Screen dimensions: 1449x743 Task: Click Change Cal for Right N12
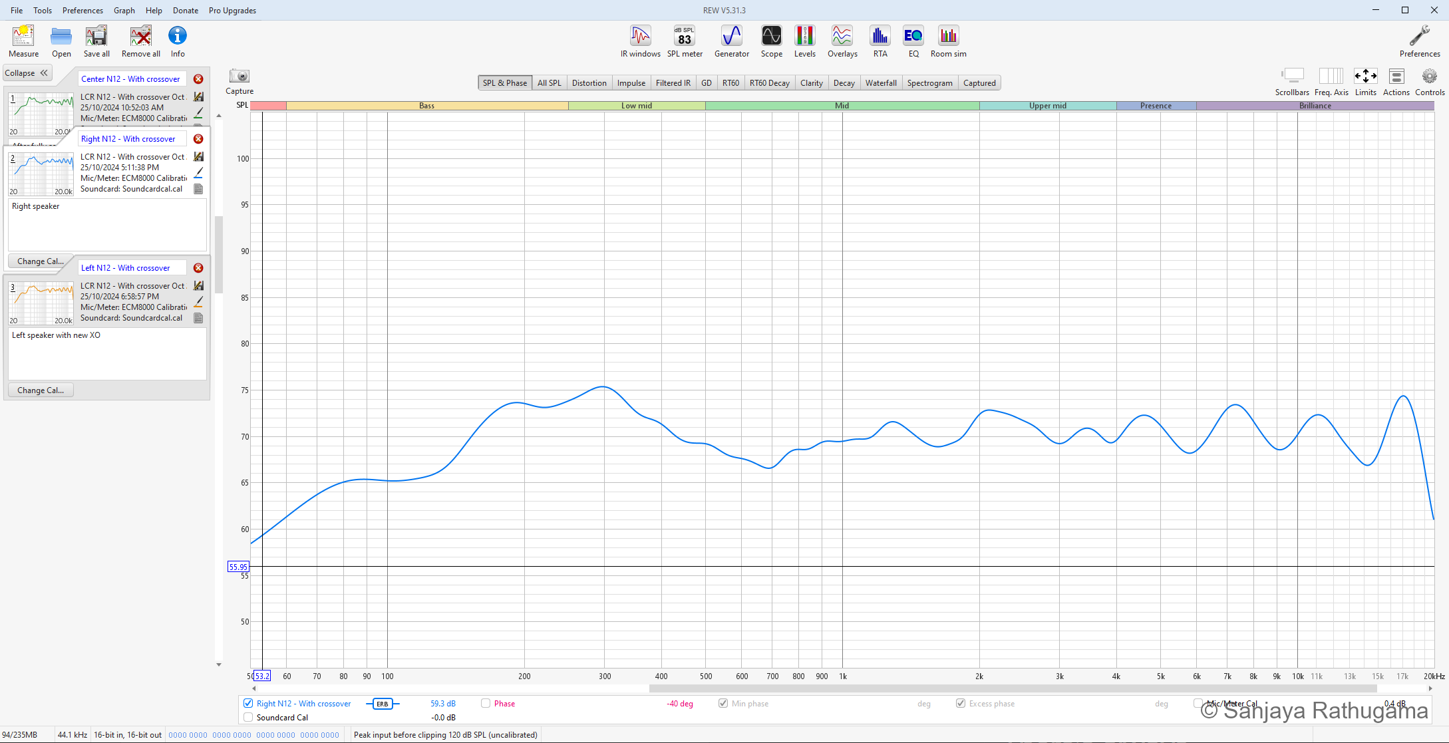pos(41,261)
